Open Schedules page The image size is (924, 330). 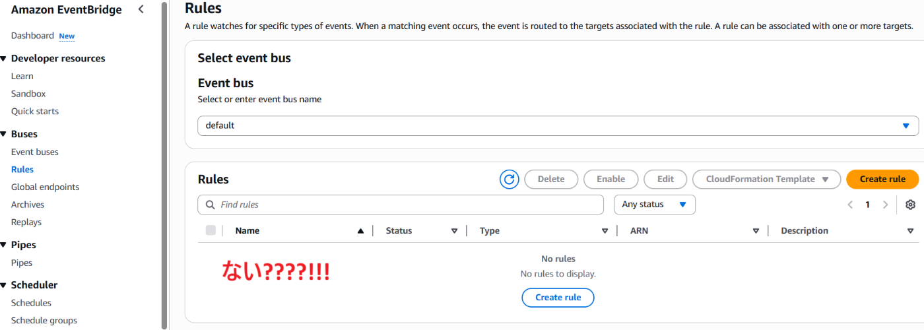point(31,303)
